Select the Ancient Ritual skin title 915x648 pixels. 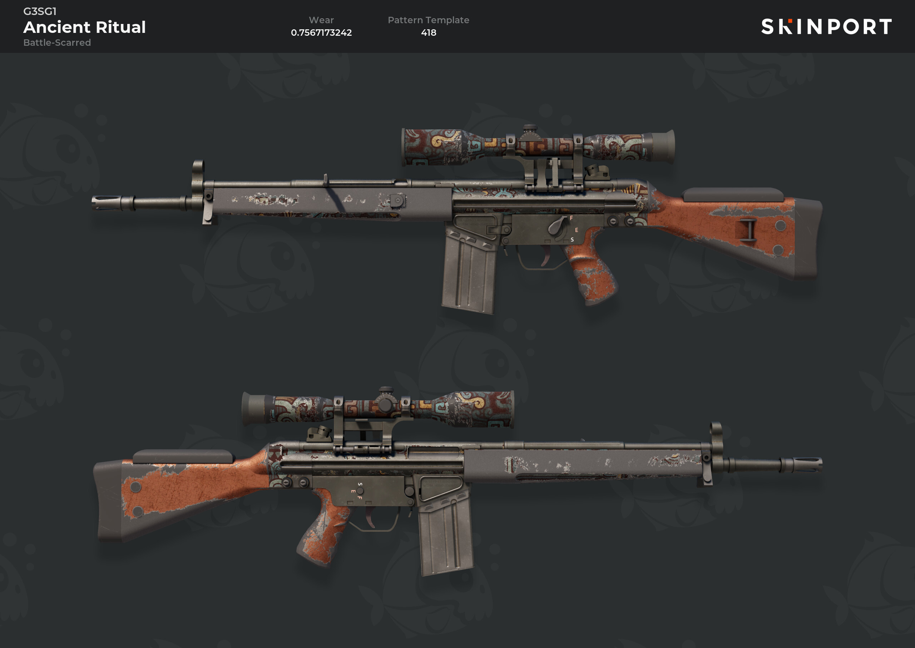pyautogui.click(x=85, y=27)
